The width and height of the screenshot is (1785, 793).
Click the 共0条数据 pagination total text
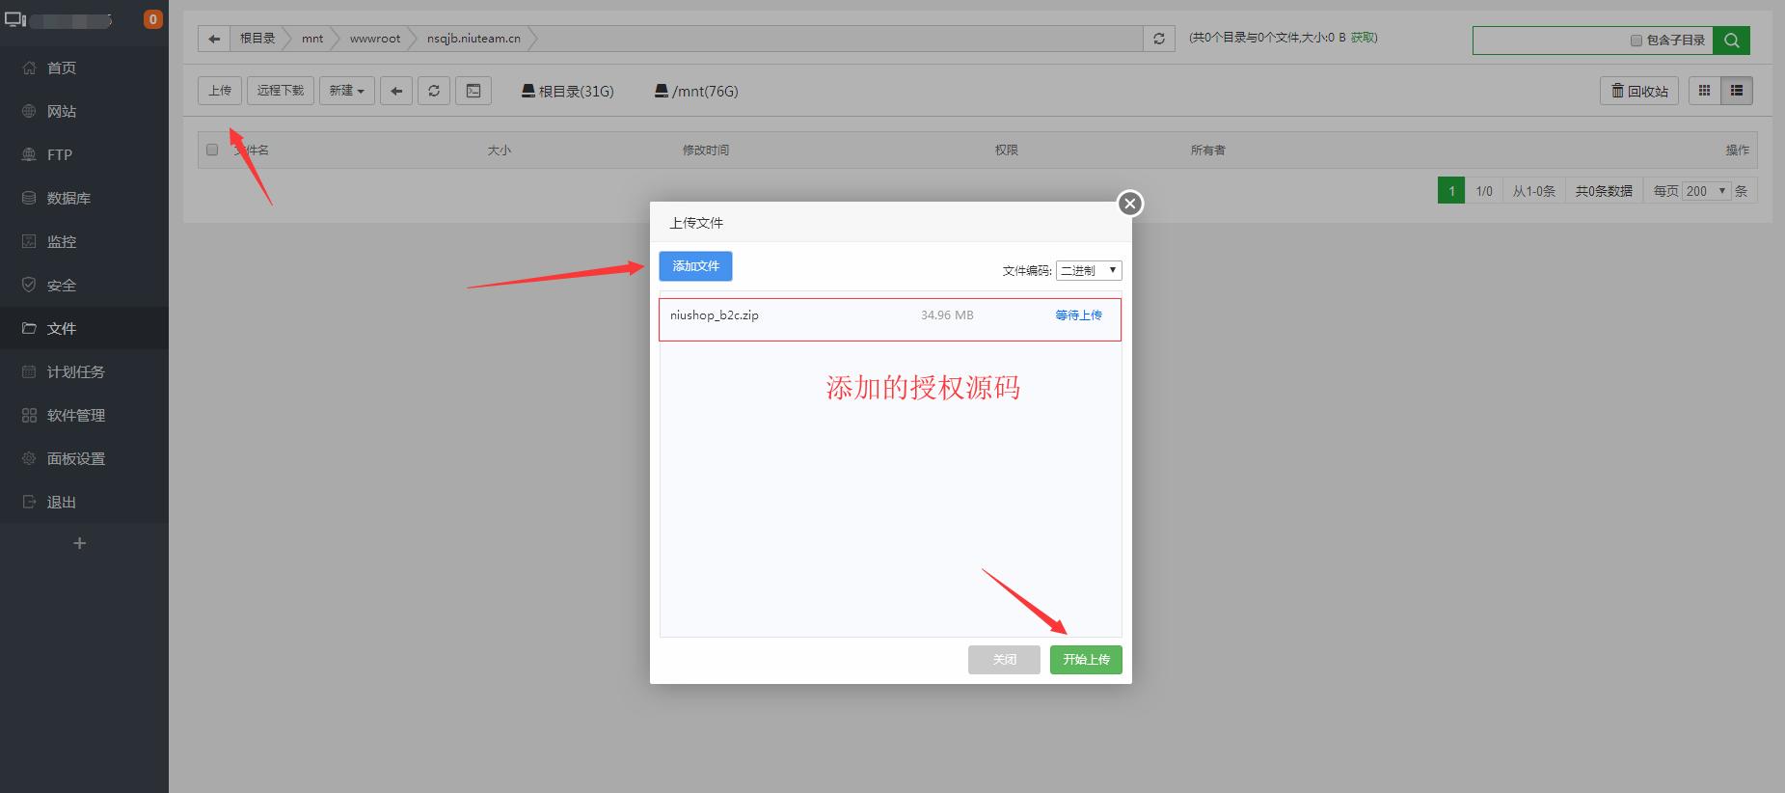1604,191
